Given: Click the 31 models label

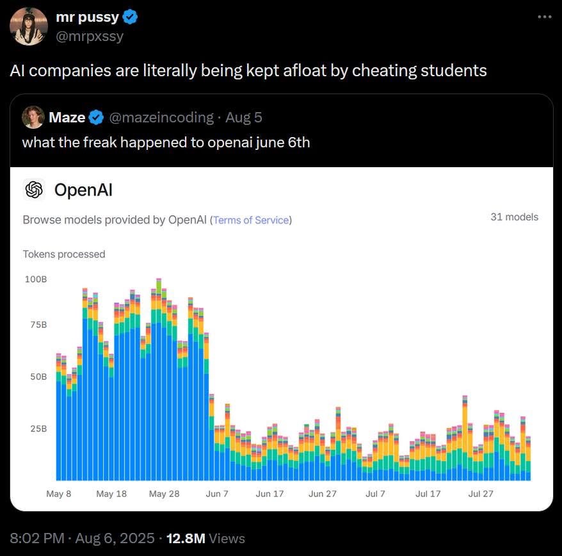Looking at the screenshot, I should (515, 217).
